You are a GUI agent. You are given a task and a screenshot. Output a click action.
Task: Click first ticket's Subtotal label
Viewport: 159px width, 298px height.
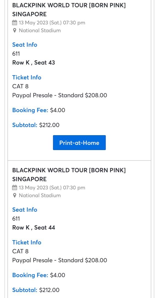tap(25, 125)
